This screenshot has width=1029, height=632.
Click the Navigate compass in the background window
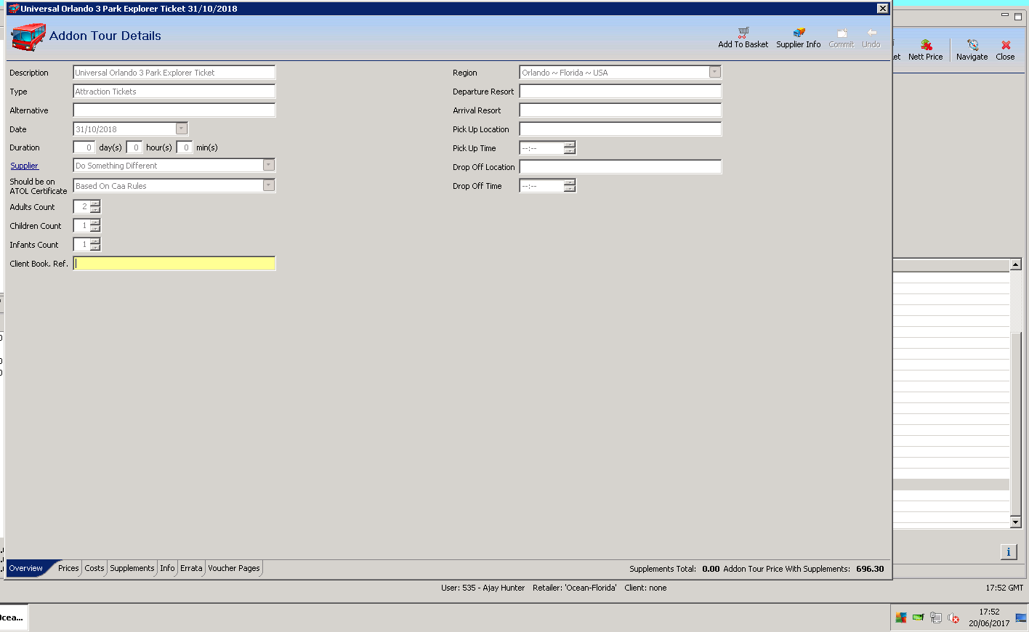[972, 45]
